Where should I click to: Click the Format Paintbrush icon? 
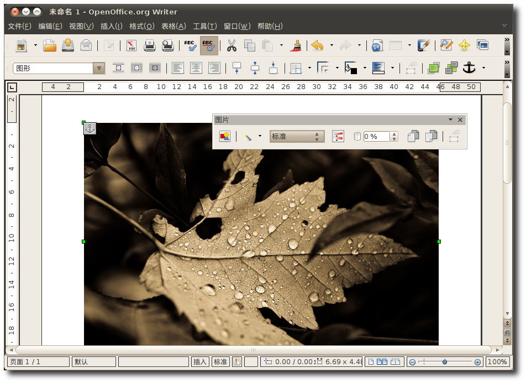(x=297, y=45)
